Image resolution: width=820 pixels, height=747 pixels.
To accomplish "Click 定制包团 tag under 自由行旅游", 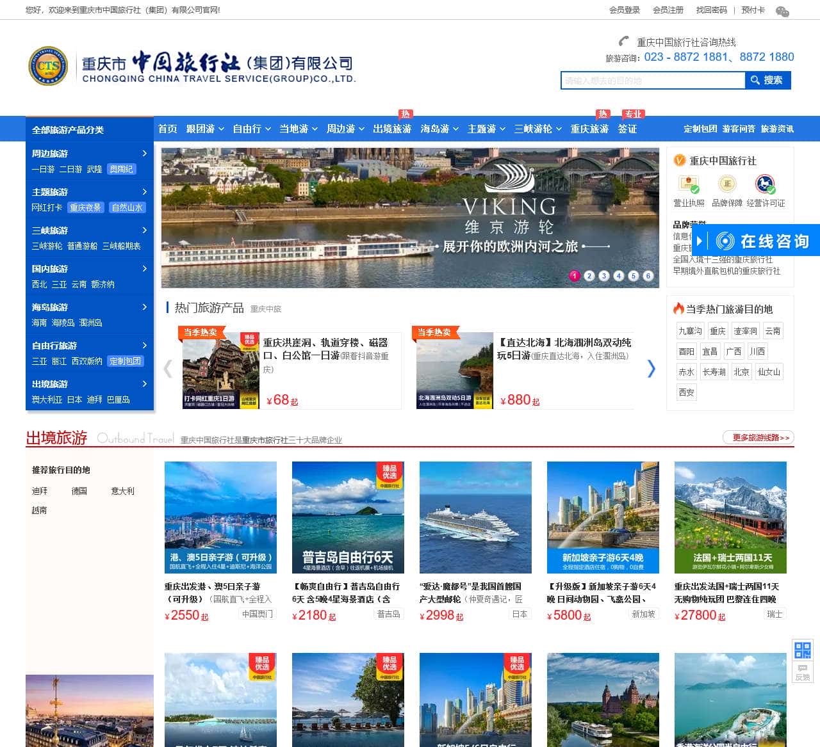I will point(126,361).
